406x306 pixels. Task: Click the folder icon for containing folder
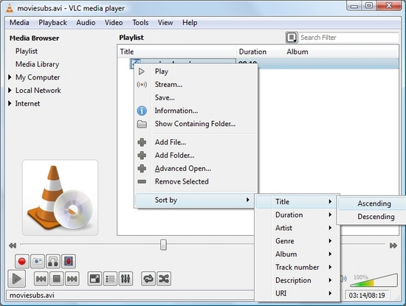(x=142, y=124)
